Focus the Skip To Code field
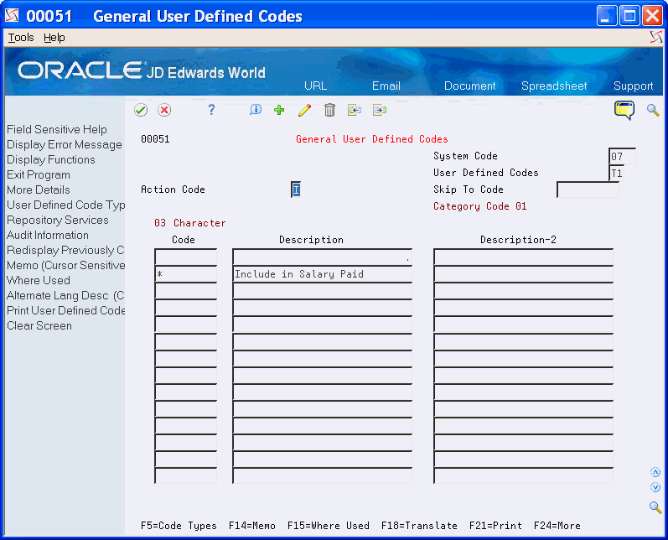The height and width of the screenshot is (540, 668). [588, 190]
